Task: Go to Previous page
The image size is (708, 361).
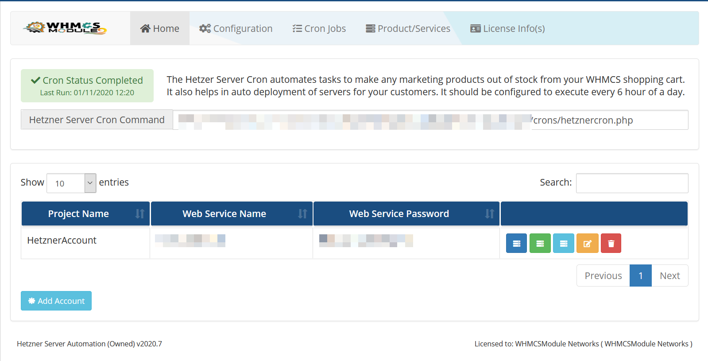Action: [603, 276]
